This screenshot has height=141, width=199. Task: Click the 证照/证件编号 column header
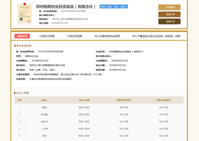(164, 100)
